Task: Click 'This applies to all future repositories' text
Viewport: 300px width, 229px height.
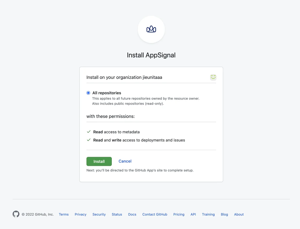Action: tap(145, 98)
